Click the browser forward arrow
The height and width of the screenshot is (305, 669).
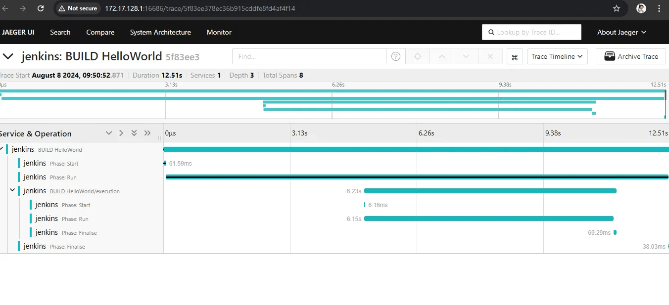[x=23, y=8]
